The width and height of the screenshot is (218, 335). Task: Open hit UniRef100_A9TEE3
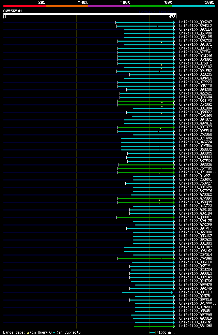click(x=196, y=292)
